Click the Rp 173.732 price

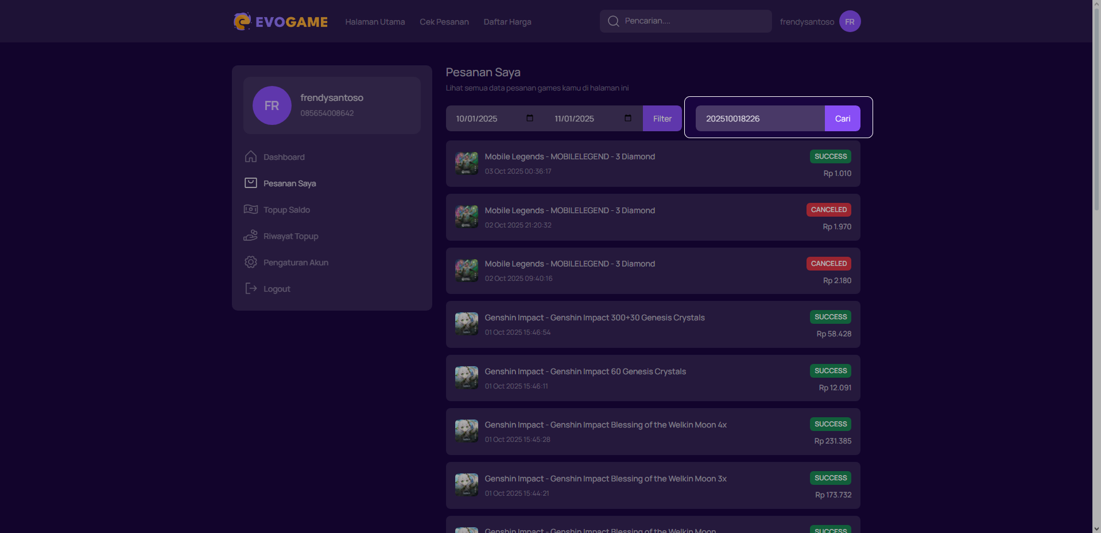click(833, 495)
